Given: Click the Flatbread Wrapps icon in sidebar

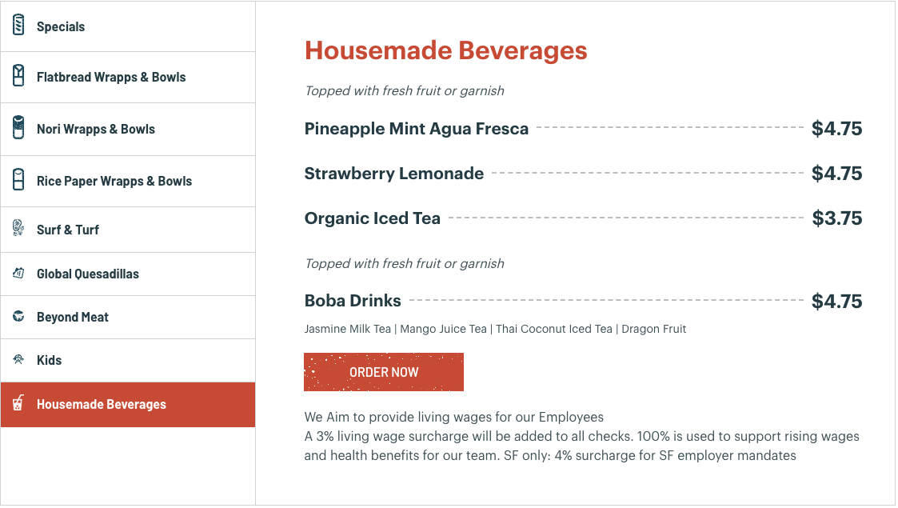Looking at the screenshot, I should 18,77.
